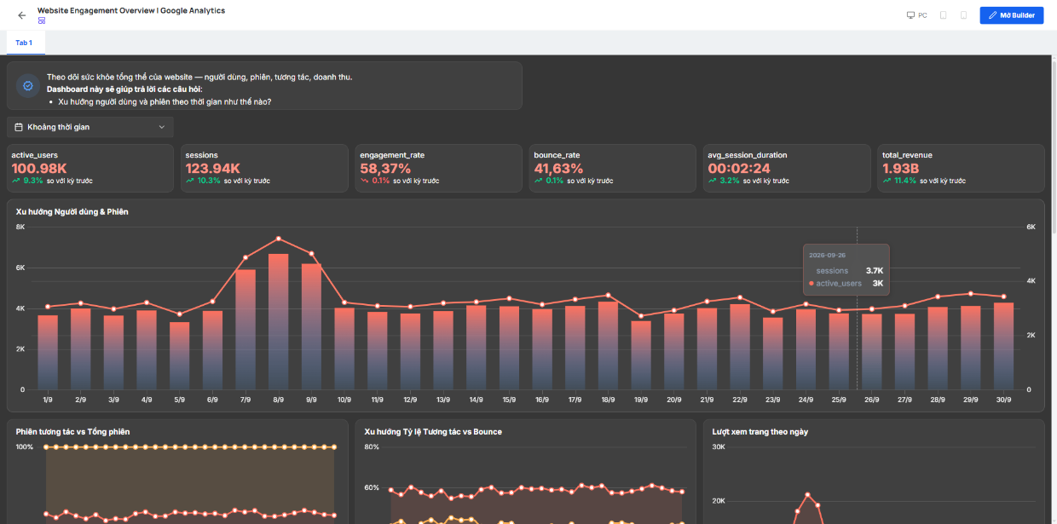Image resolution: width=1057 pixels, height=524 pixels.
Task: Click the active_users 3K row in the tooltip
Action: pos(846,283)
